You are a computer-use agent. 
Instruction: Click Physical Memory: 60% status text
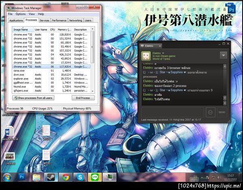77,109
